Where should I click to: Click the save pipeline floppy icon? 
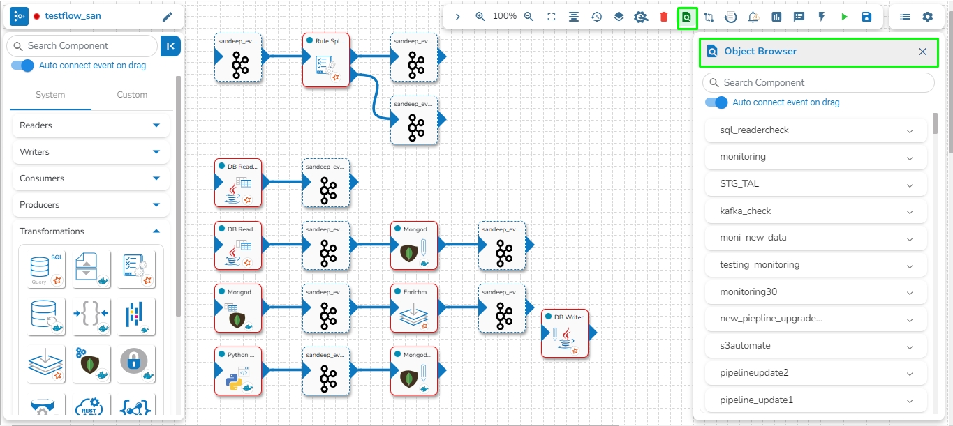click(866, 17)
